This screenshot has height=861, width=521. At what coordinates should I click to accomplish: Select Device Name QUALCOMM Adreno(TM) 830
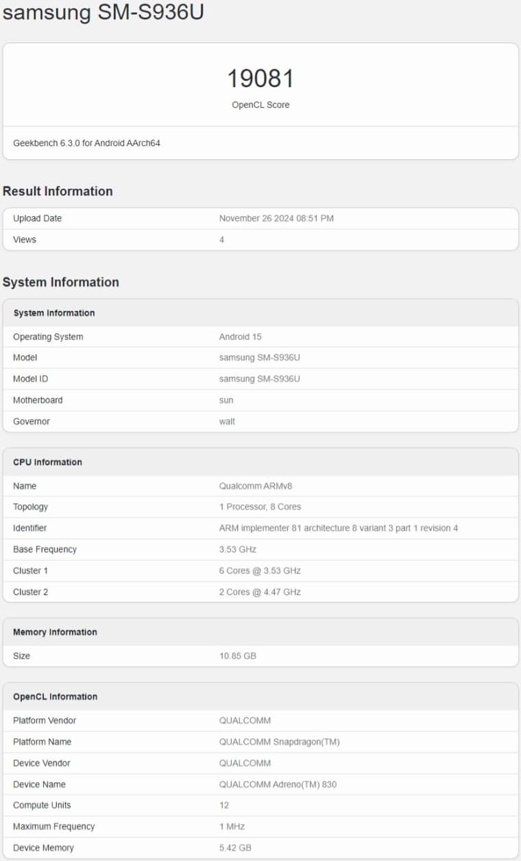(x=278, y=784)
